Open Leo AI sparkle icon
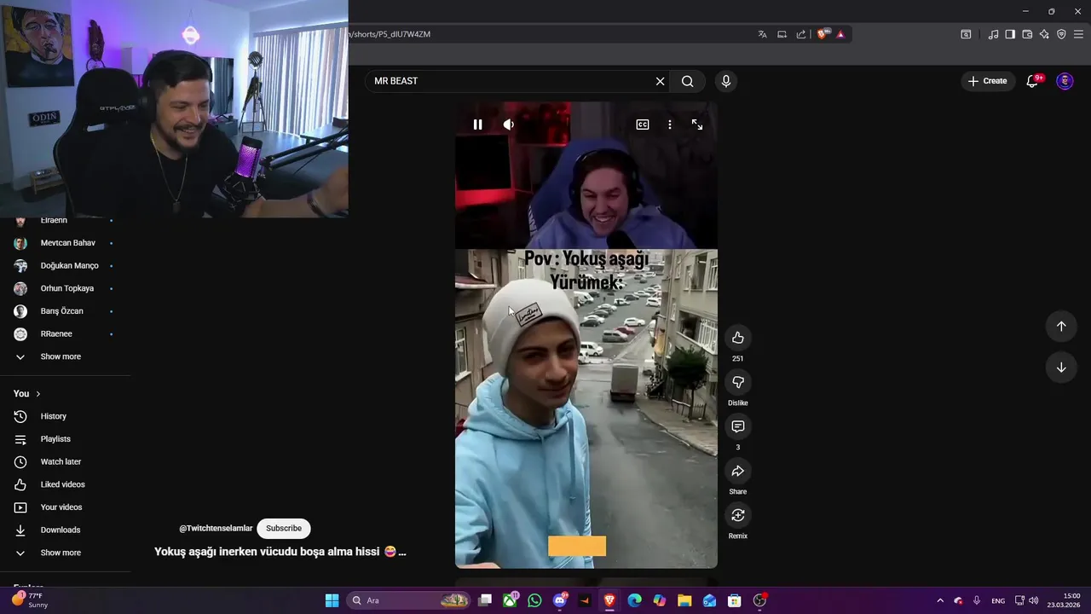Screen dimensions: 1091x614 pos(1044,34)
